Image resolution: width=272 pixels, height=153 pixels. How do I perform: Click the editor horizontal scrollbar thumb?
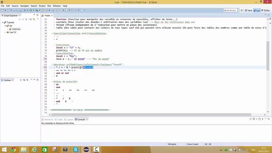tap(151, 115)
